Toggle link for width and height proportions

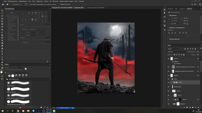(169, 19)
